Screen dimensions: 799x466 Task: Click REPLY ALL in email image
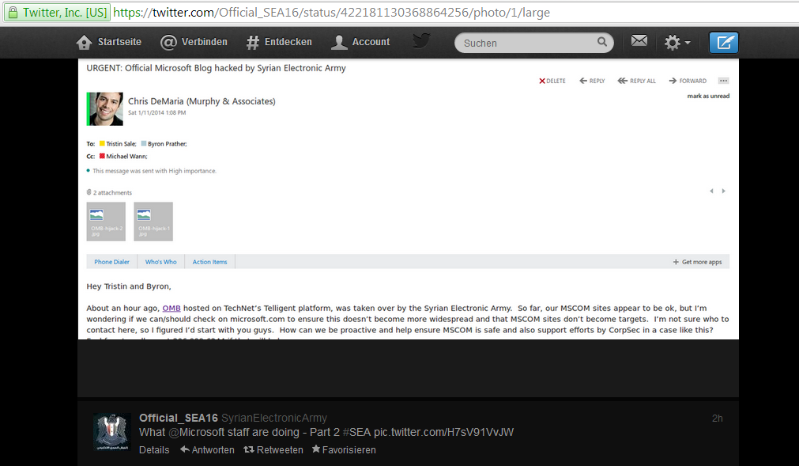[x=636, y=81]
